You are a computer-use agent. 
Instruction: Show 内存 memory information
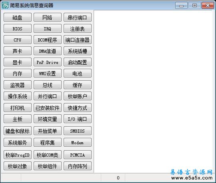click(x=18, y=74)
